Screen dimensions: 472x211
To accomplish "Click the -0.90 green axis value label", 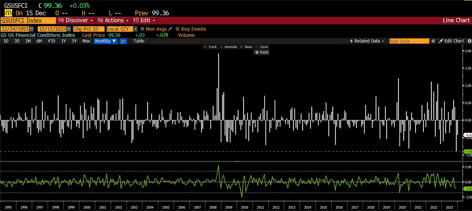I will click(x=468, y=151).
